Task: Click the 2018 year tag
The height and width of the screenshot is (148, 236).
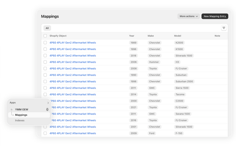Action: 133,55
